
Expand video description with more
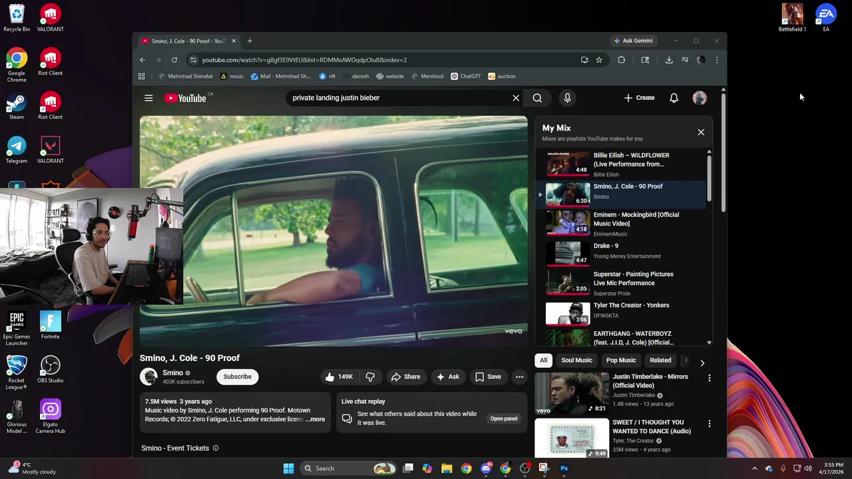[x=316, y=419]
